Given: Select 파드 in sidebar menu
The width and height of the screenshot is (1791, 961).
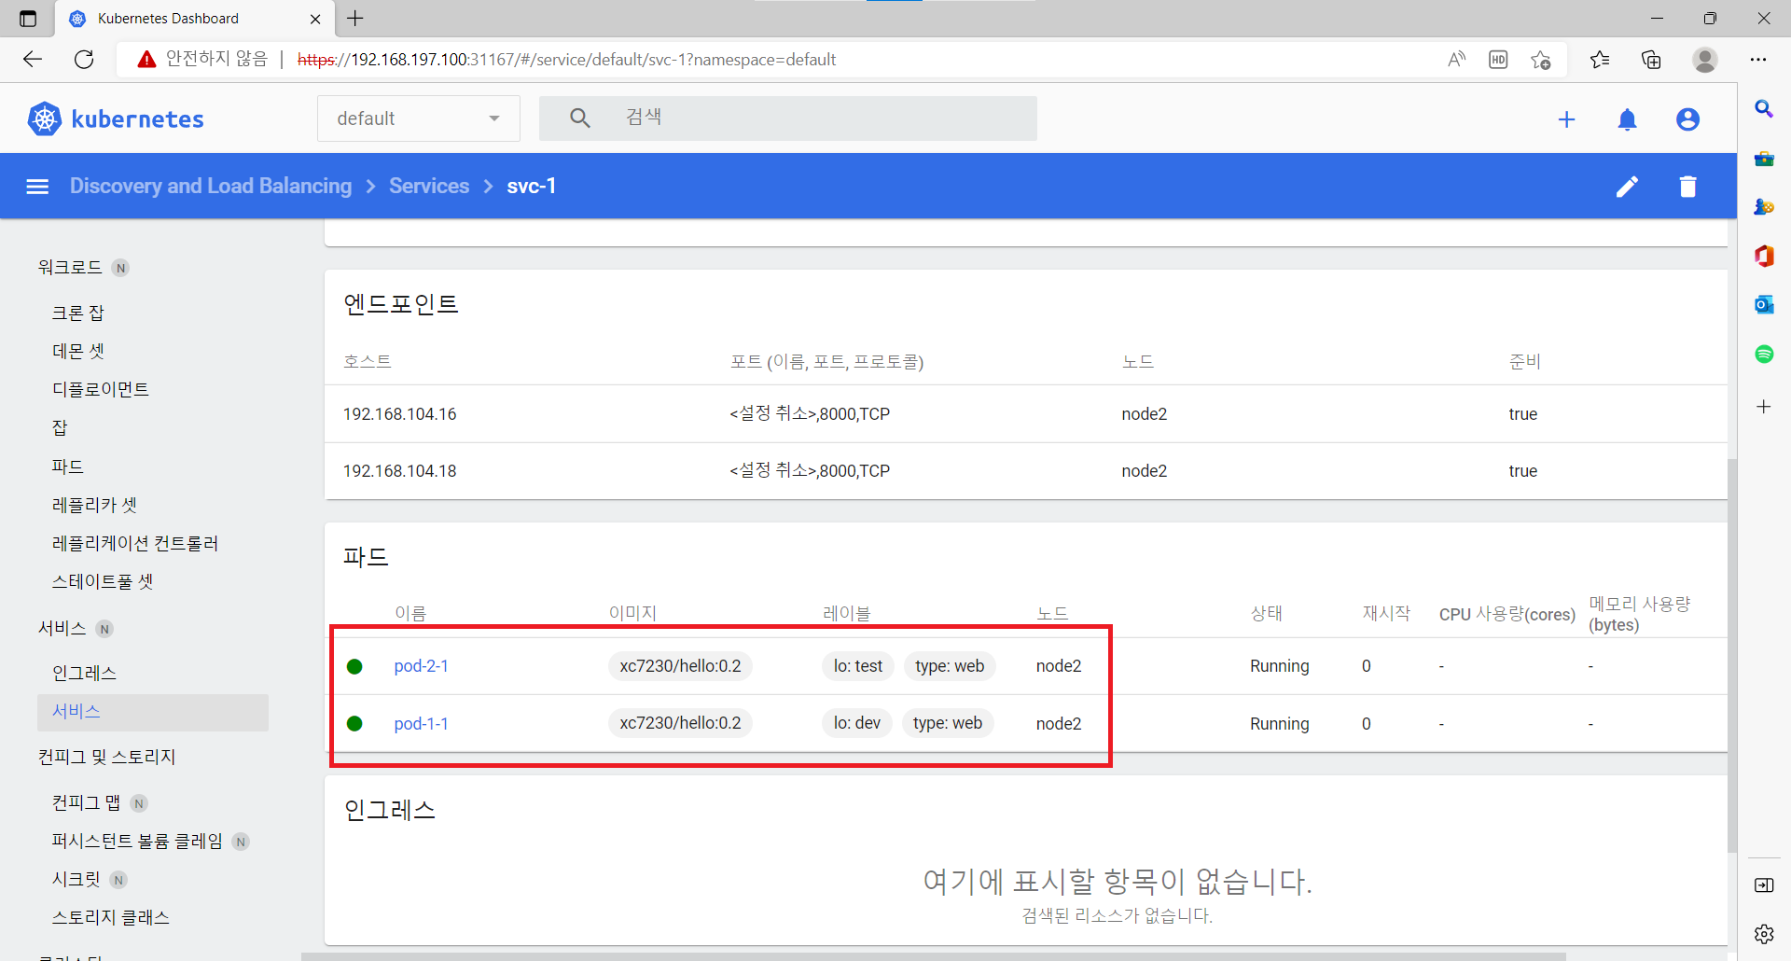Looking at the screenshot, I should (x=68, y=467).
